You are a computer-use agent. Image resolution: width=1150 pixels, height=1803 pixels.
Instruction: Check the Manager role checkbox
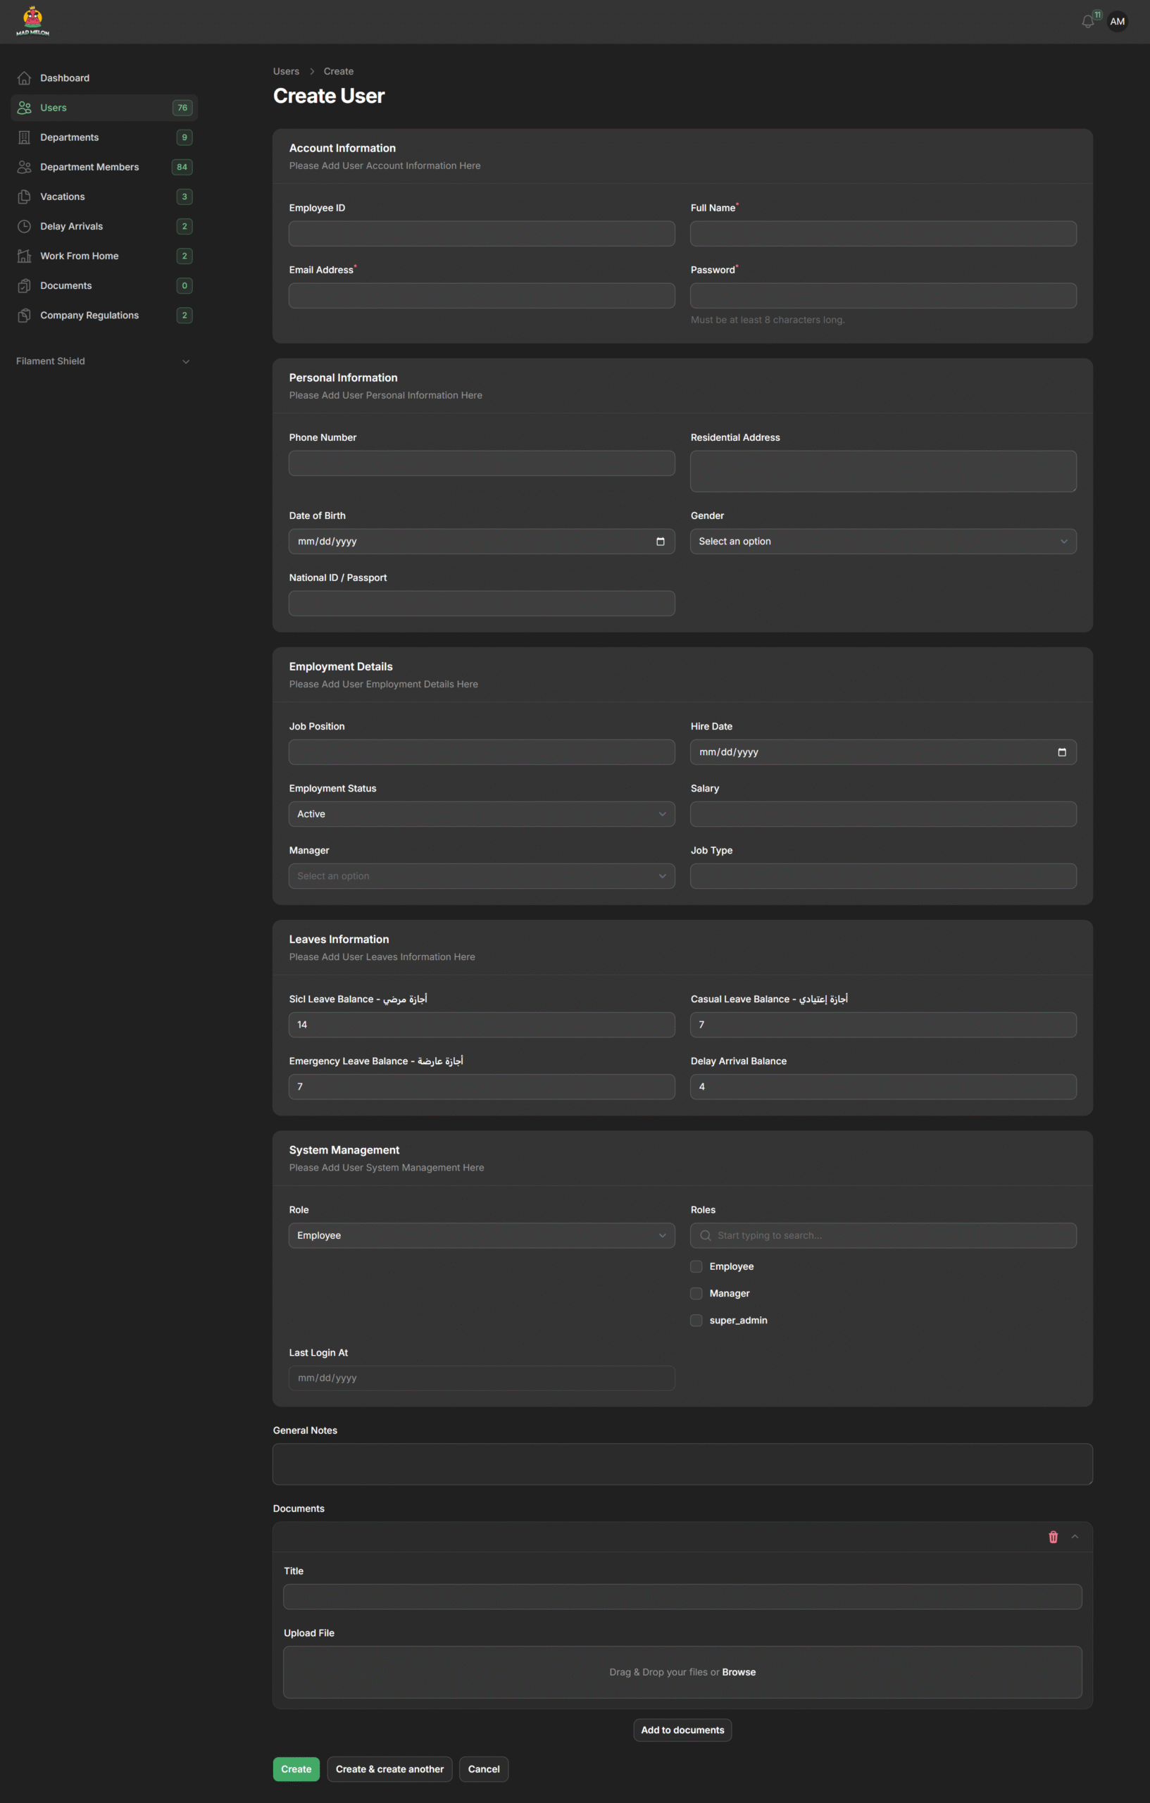[696, 1293]
